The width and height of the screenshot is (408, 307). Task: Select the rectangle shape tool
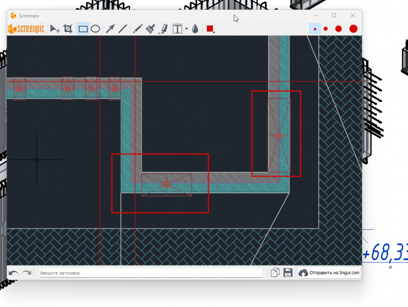[83, 29]
